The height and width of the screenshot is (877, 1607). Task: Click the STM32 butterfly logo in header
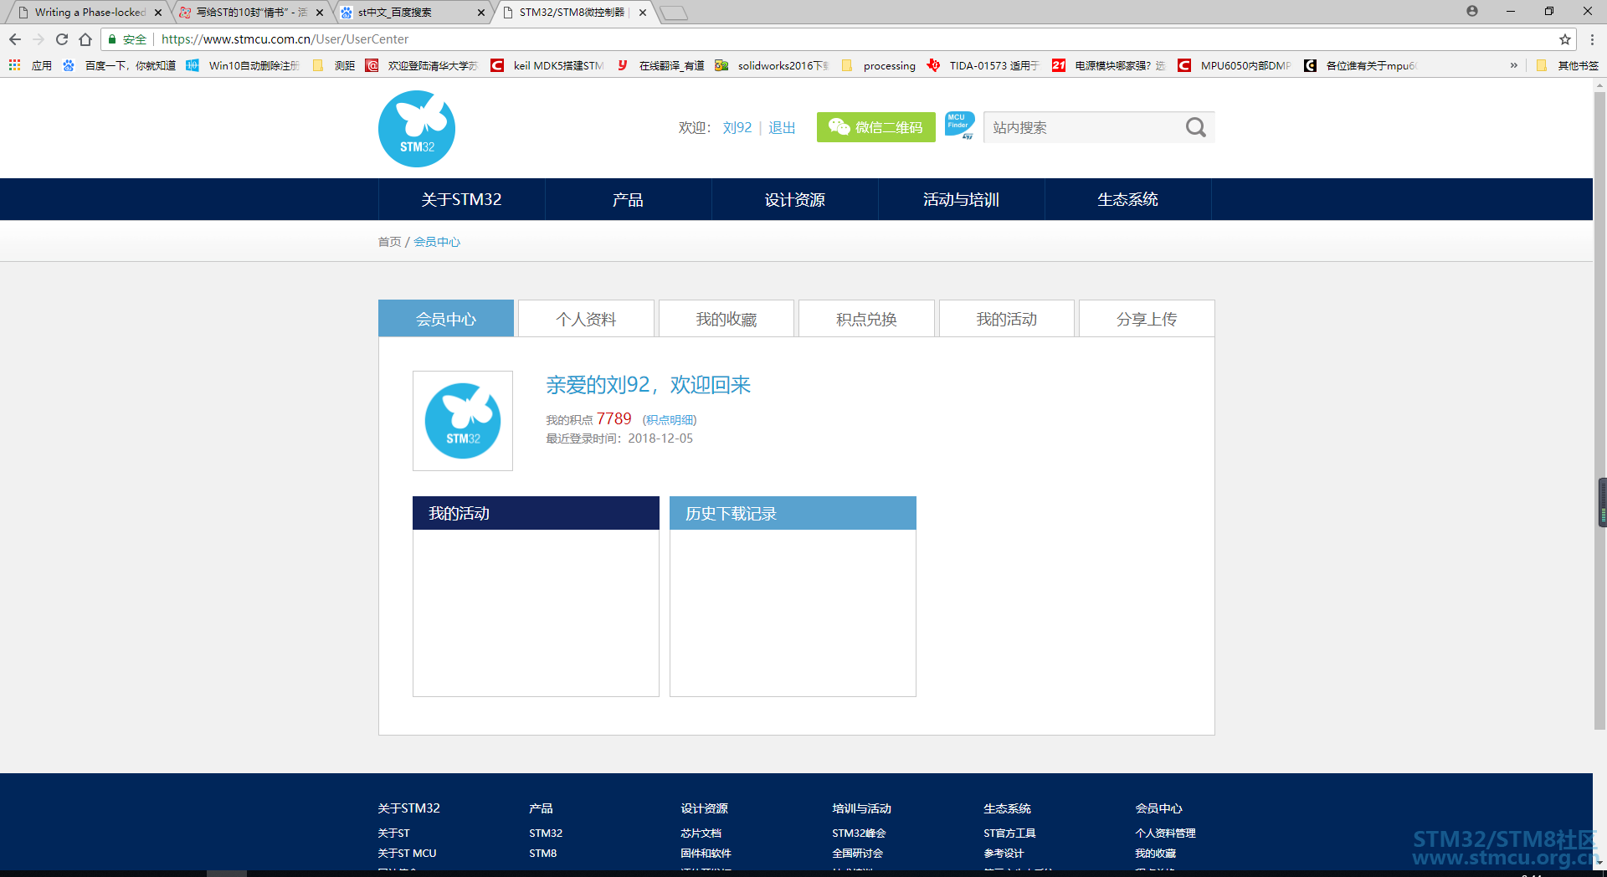point(417,129)
